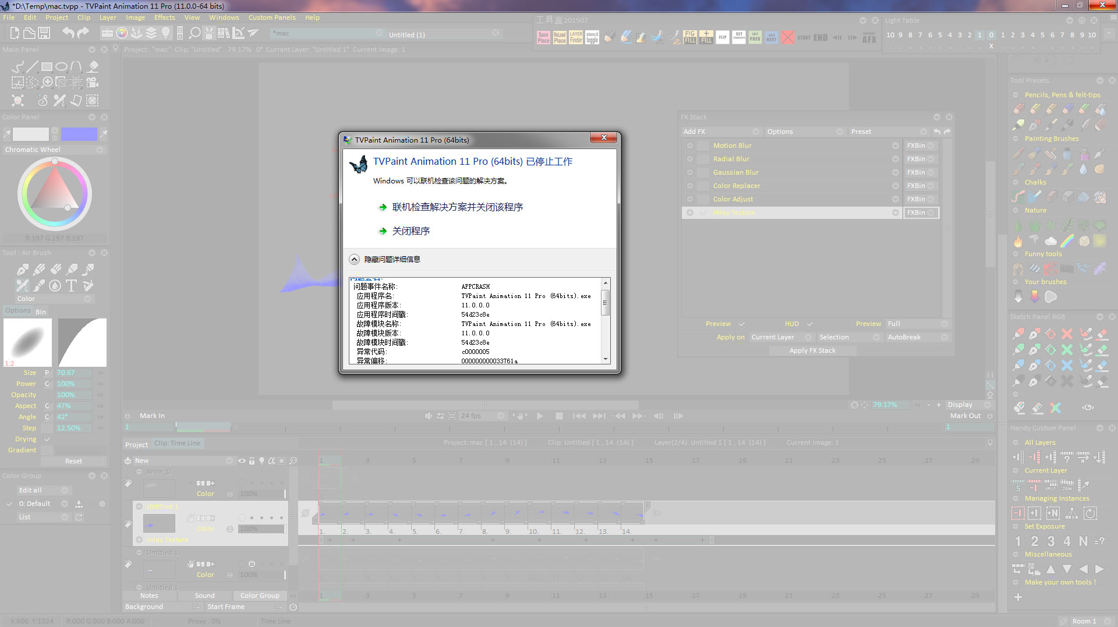Viewport: 1118px width, 627px height.
Task: Open the Effects menu
Action: 165,17
